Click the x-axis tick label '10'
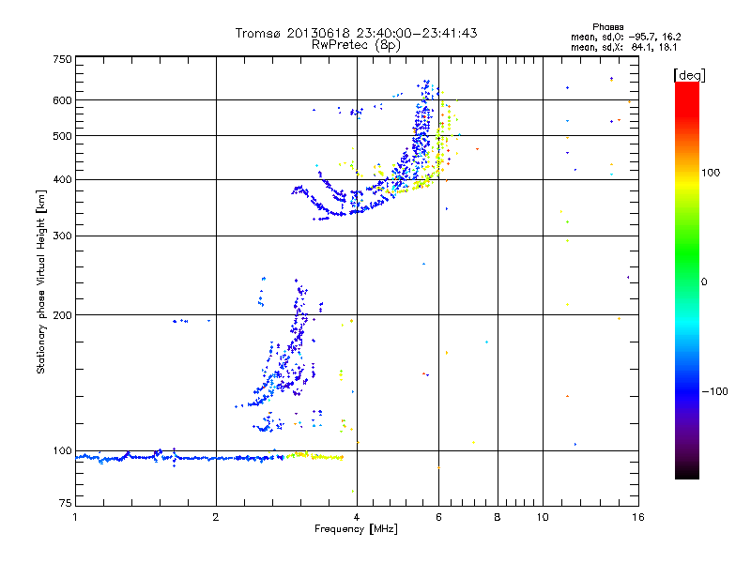 (x=543, y=517)
